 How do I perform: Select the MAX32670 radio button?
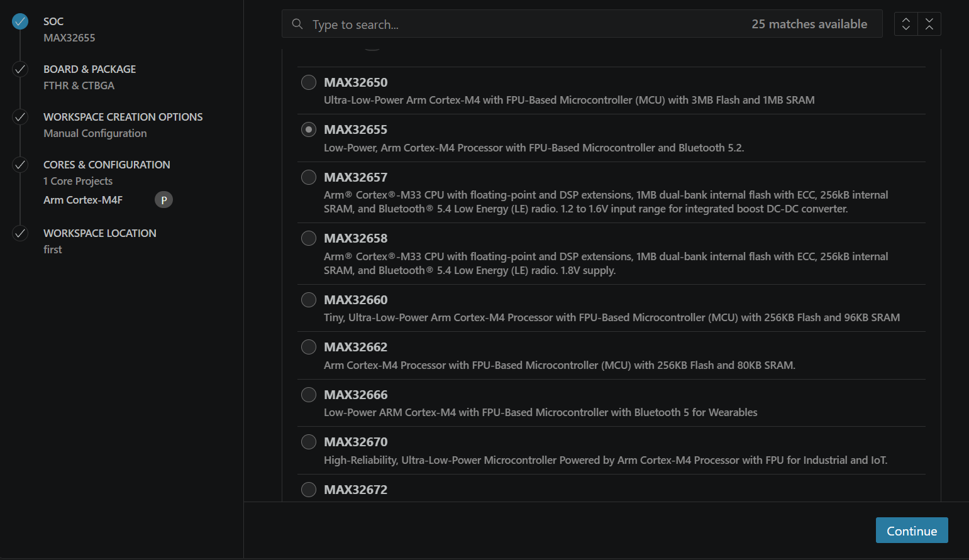pyautogui.click(x=309, y=442)
